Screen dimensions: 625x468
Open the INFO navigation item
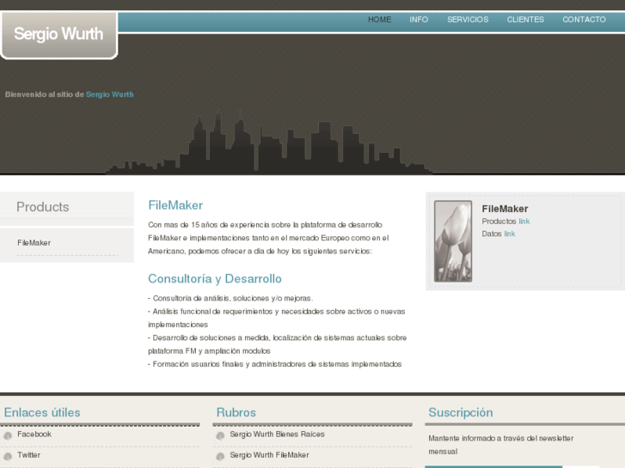click(419, 20)
